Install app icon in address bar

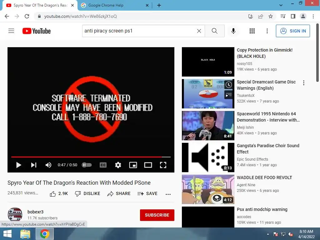point(251,16)
